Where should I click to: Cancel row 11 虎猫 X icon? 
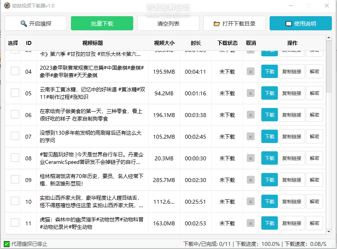point(251,224)
